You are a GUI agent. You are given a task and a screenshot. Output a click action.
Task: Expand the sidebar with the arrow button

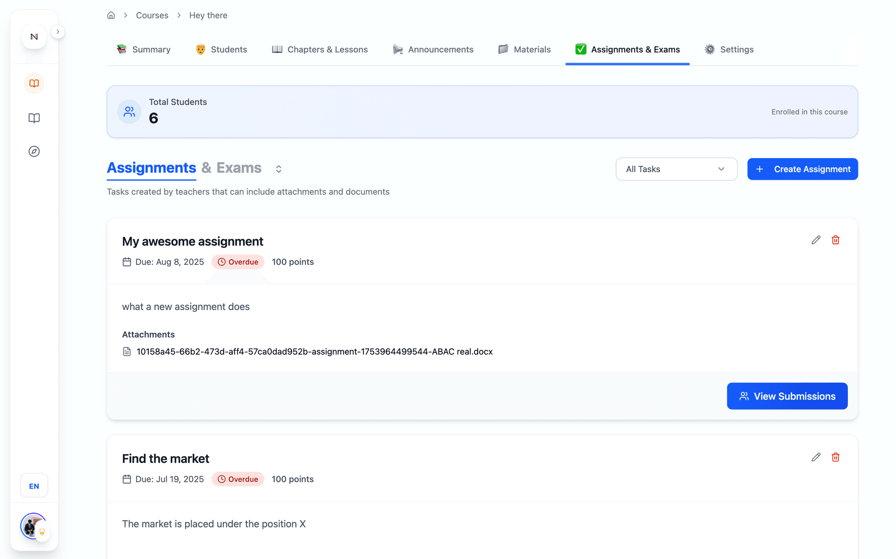58,32
